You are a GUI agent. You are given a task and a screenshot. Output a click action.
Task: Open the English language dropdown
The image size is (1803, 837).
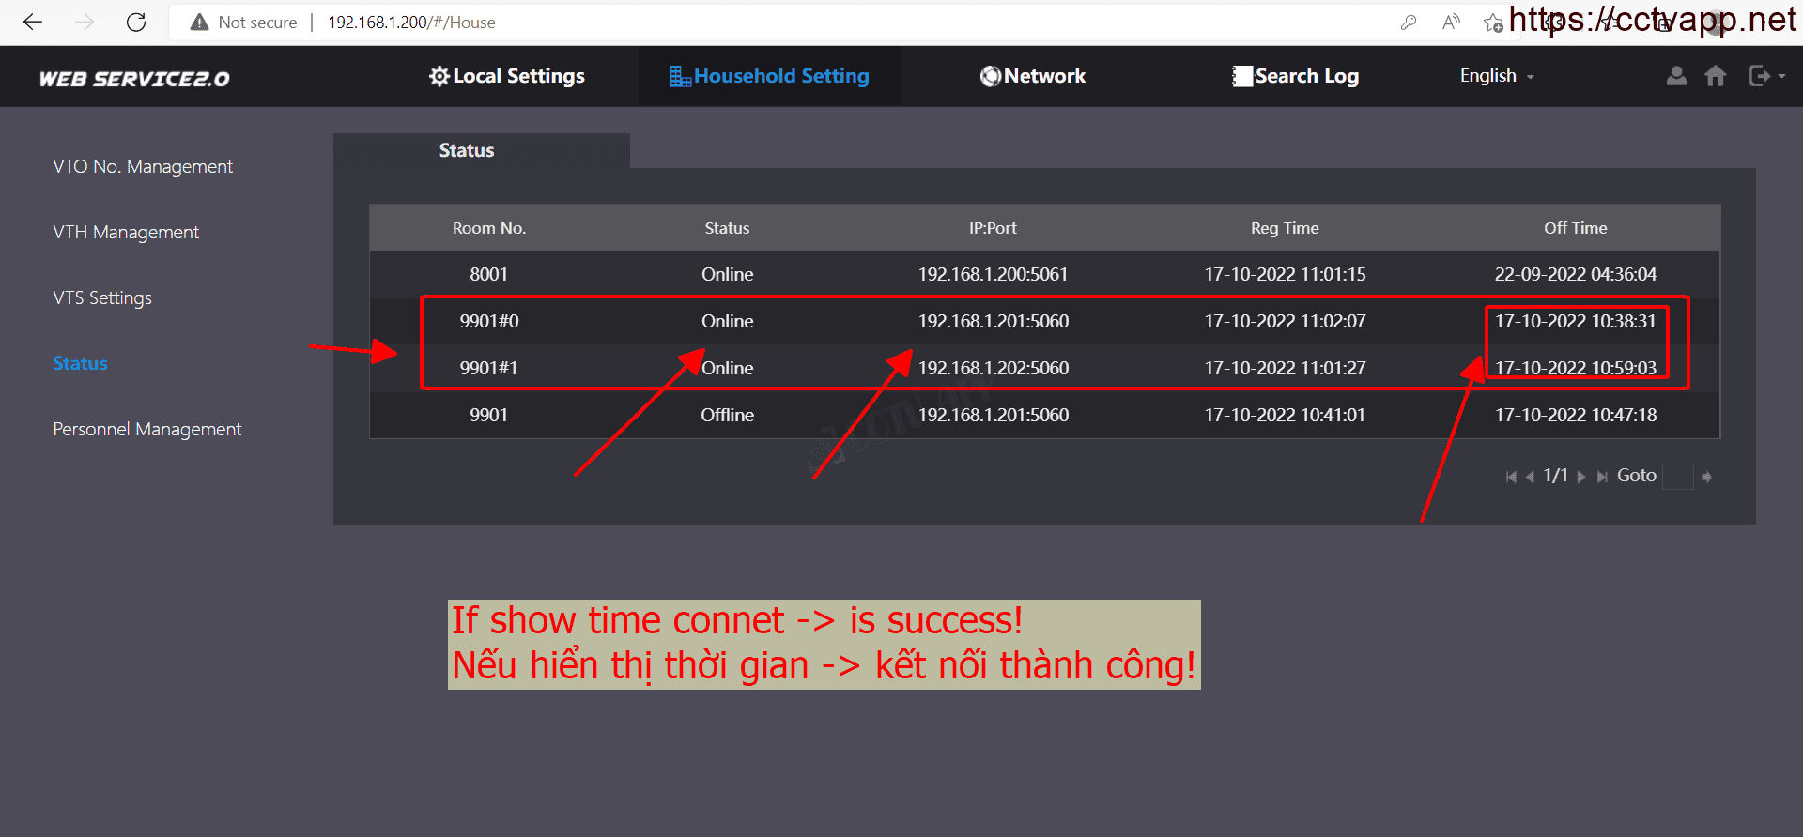click(x=1496, y=76)
